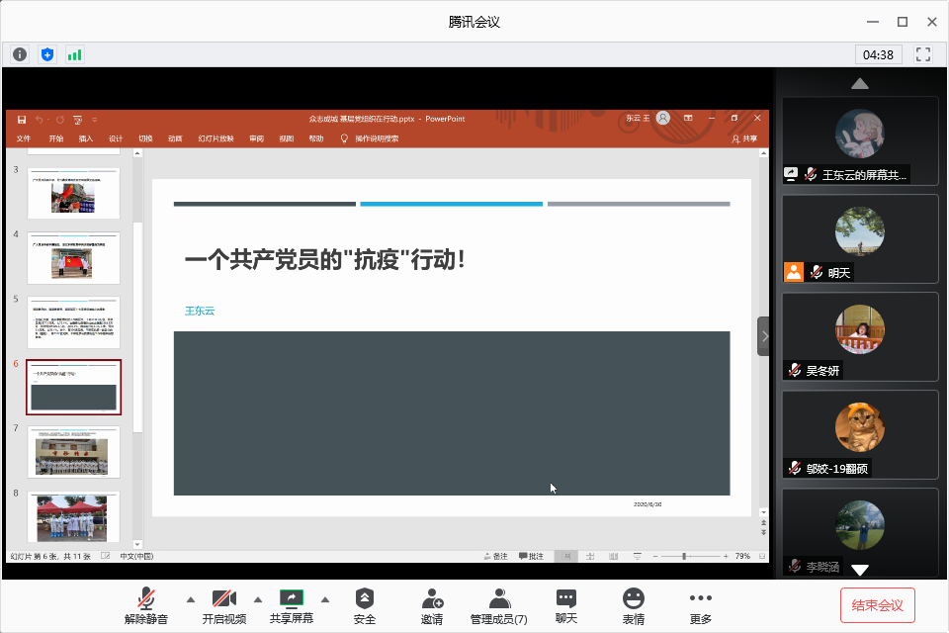Enter full screen mode icon

(923, 54)
